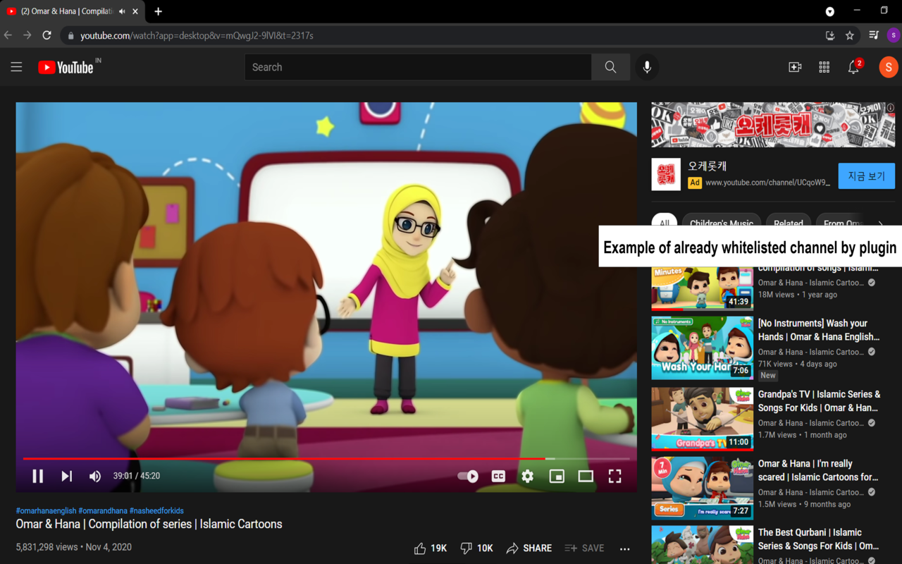Dislike the video (10K)
The width and height of the screenshot is (902, 564).
coord(476,548)
